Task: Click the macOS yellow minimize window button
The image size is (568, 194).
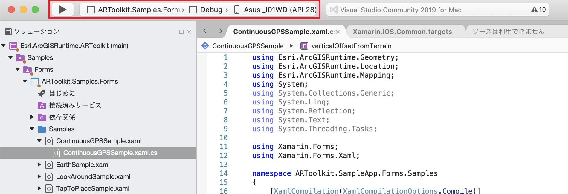Action: click(x=23, y=10)
